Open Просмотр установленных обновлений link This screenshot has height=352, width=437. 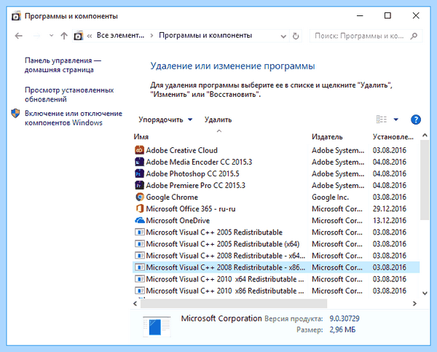(69, 95)
